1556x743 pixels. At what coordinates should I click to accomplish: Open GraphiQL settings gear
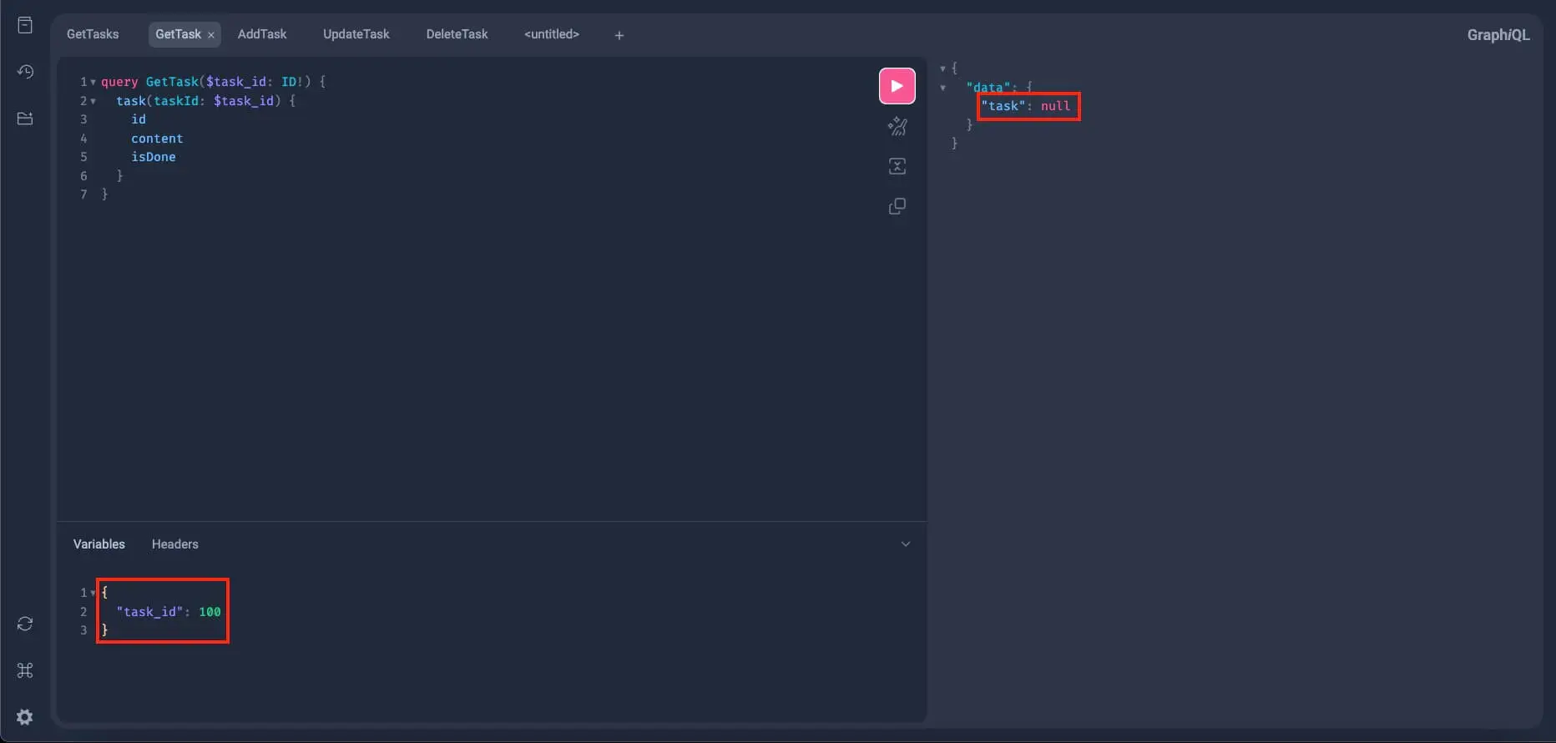click(x=25, y=717)
